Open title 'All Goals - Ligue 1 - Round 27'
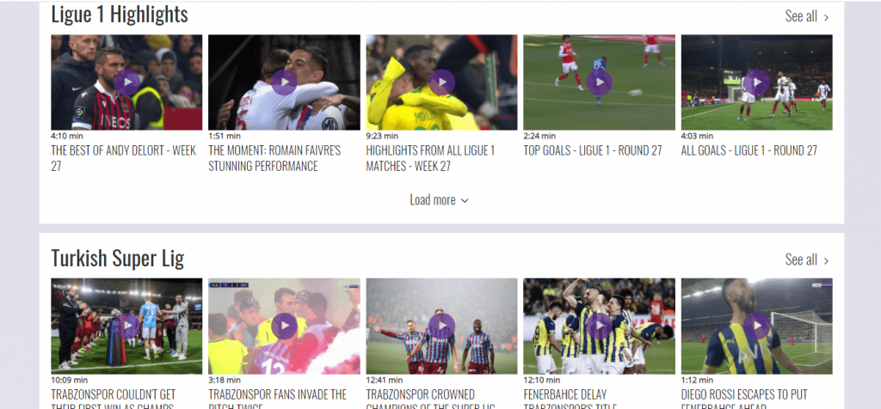 [x=749, y=151]
